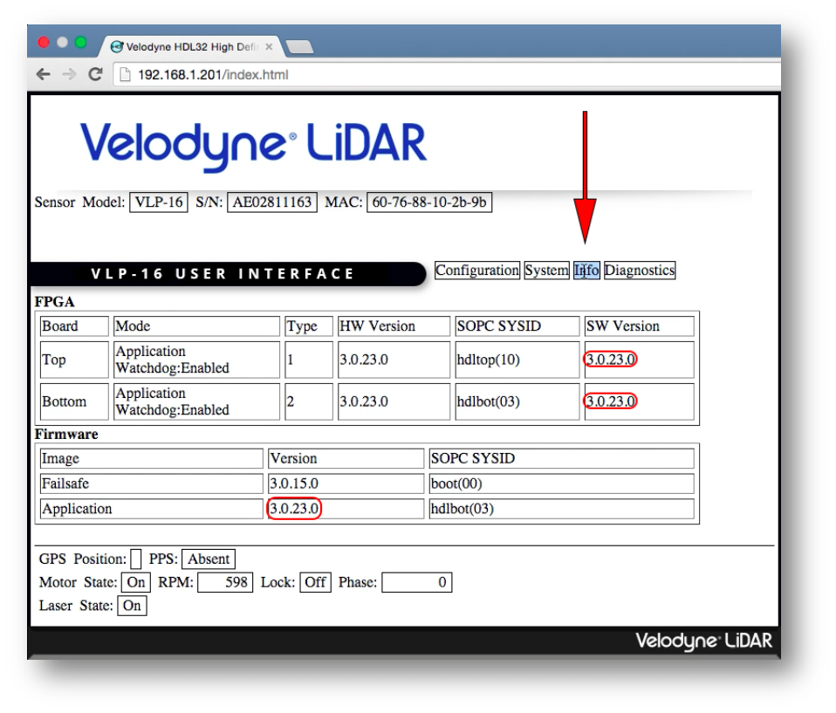Viewport: 836px width, 713px height.
Task: Click the page icon in the address bar
Action: pyautogui.click(x=125, y=75)
